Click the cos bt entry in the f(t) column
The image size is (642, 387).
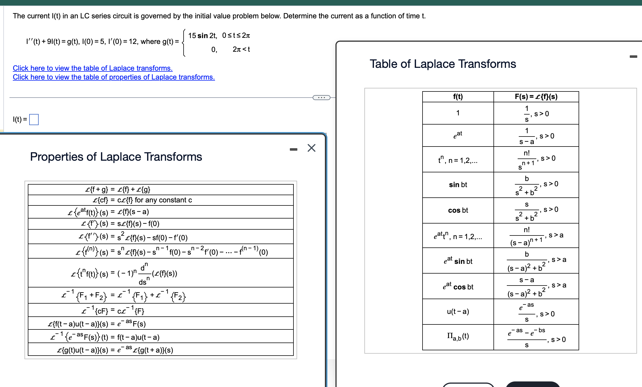(458, 210)
